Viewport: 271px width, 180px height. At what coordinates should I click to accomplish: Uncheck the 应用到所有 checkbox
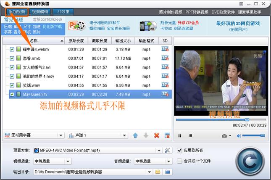point(180,150)
